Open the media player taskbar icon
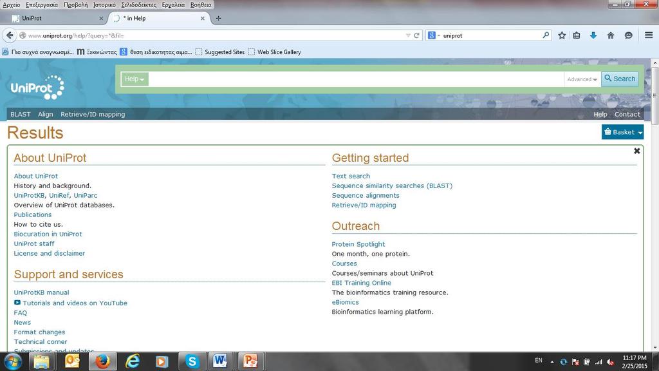 coord(162,361)
